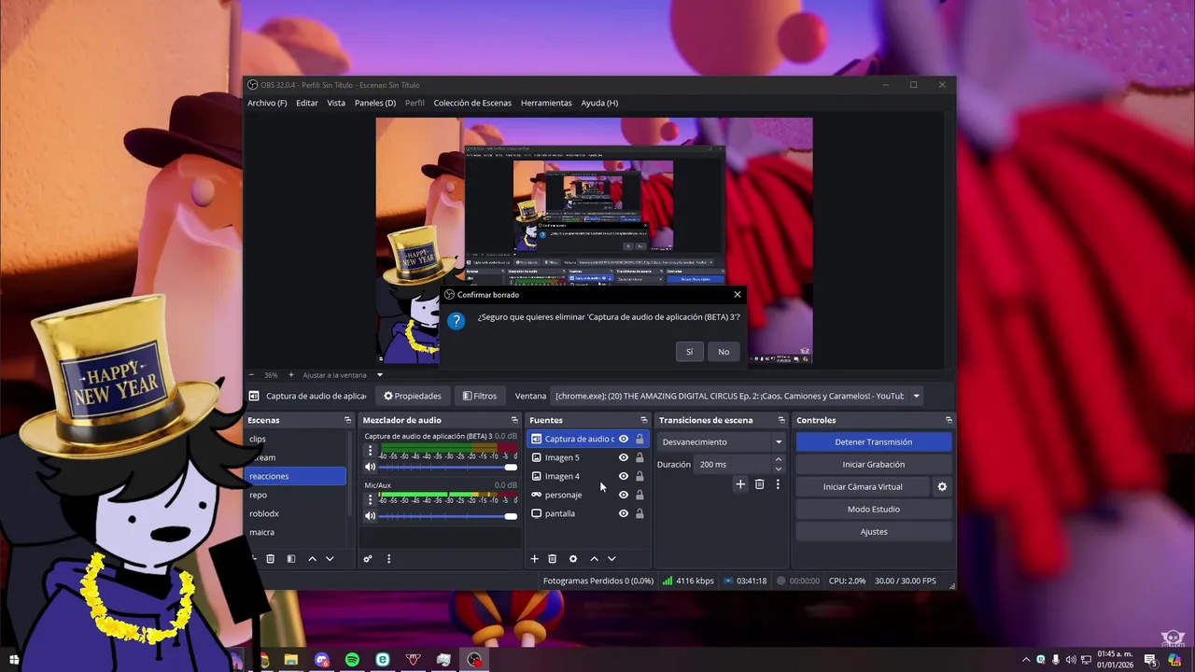Open virtual camera settings gear
The width and height of the screenshot is (1195, 672).
942,487
